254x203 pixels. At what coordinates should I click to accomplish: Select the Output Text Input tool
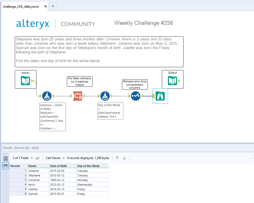click(x=173, y=81)
